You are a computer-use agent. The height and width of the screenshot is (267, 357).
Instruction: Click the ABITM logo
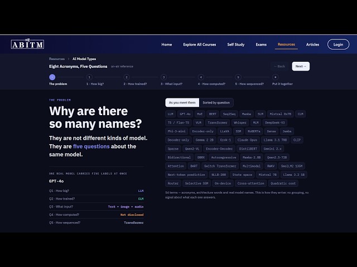[x=27, y=44]
